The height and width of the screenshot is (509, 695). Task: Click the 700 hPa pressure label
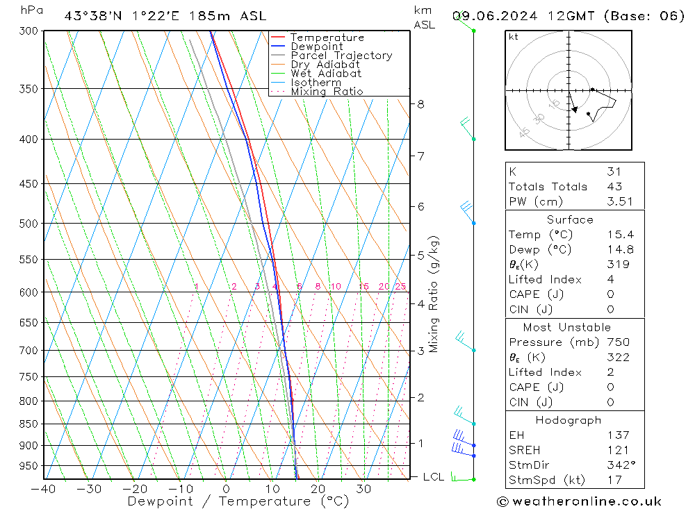[x=28, y=351]
